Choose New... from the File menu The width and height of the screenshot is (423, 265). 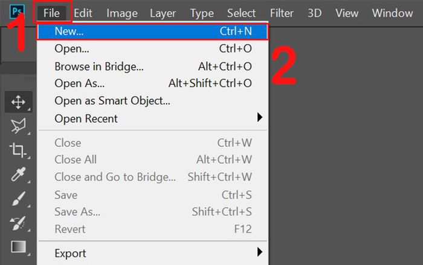pyautogui.click(x=152, y=31)
